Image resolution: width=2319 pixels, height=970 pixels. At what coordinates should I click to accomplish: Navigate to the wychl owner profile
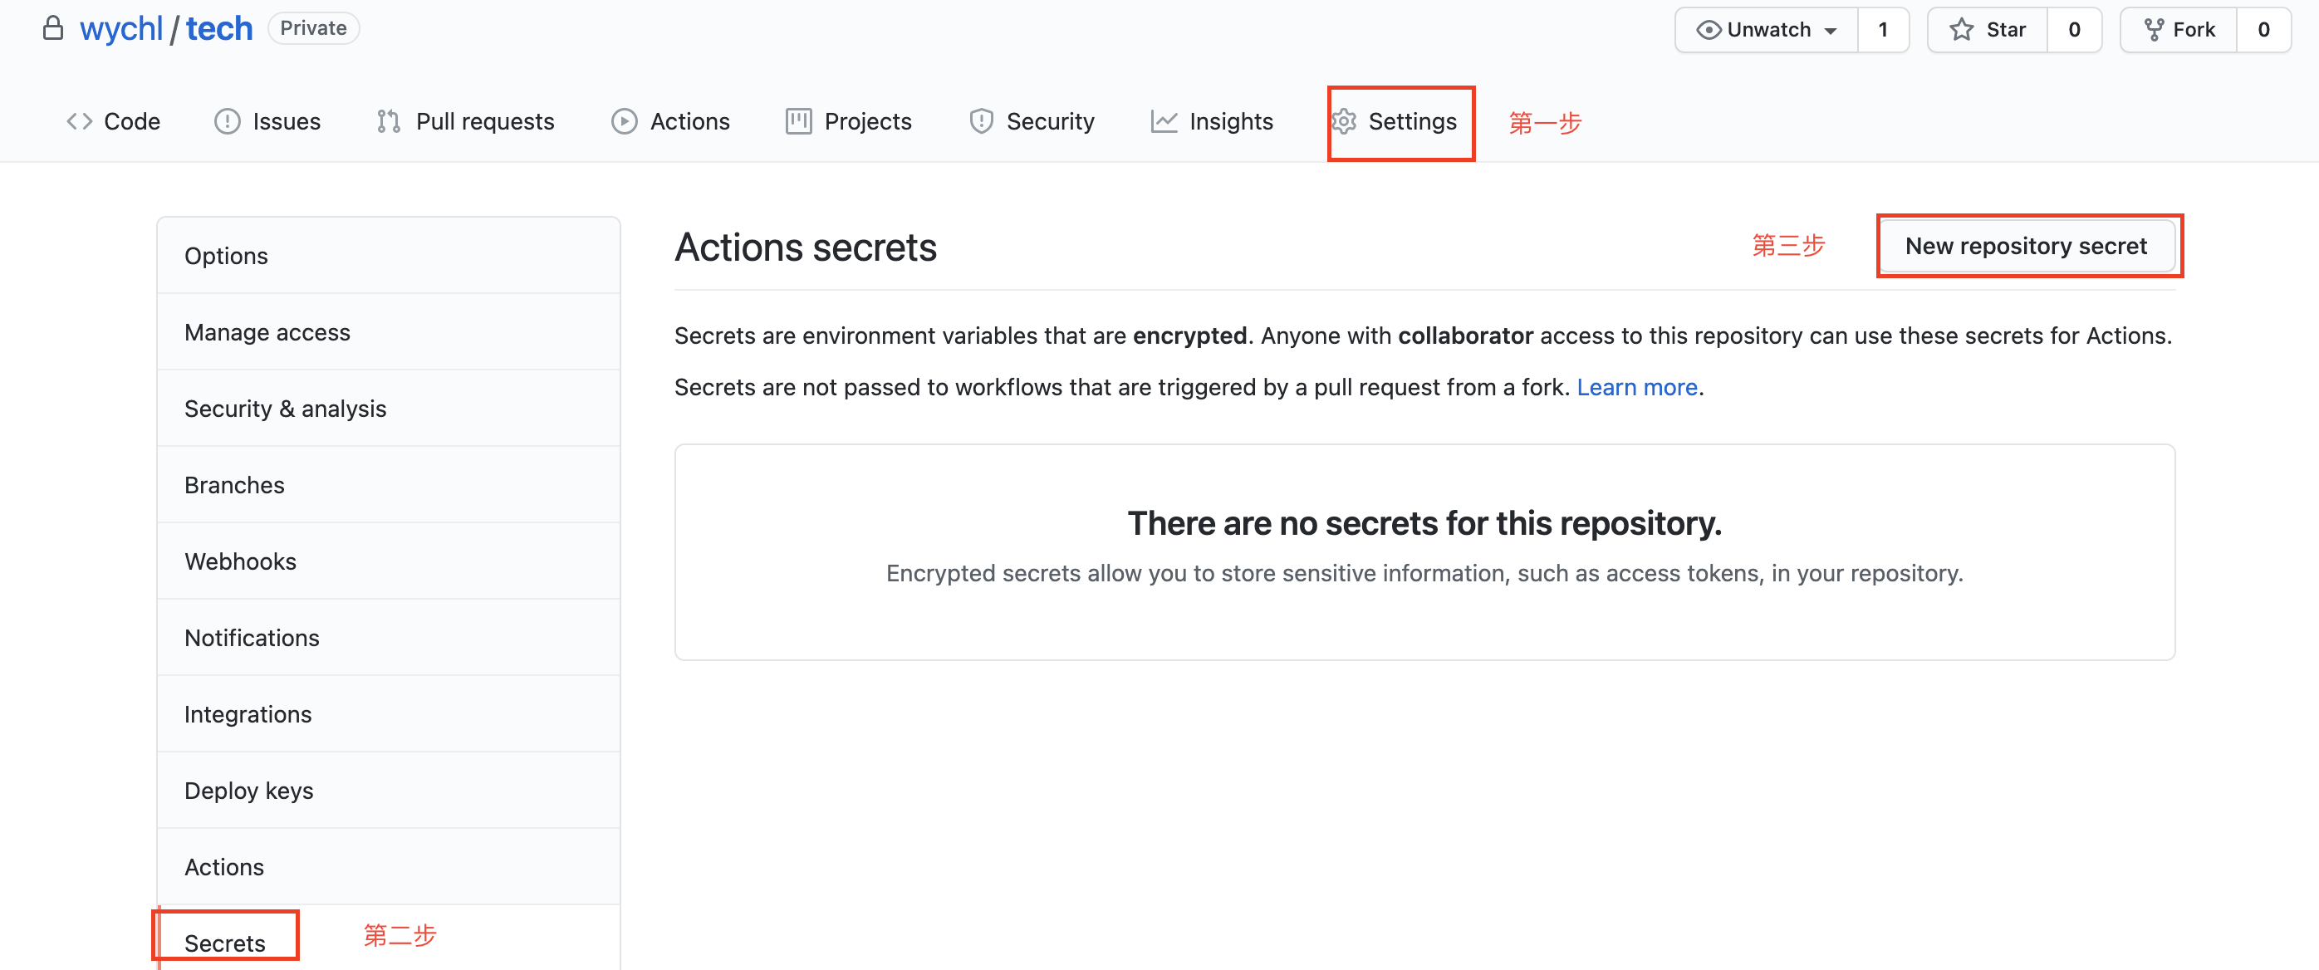click(121, 28)
